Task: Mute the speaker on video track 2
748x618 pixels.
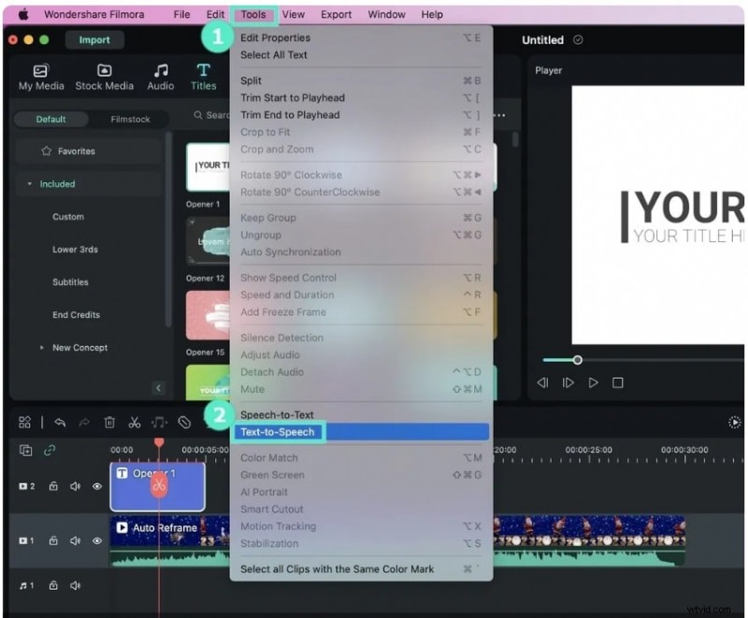Action: [x=76, y=486]
